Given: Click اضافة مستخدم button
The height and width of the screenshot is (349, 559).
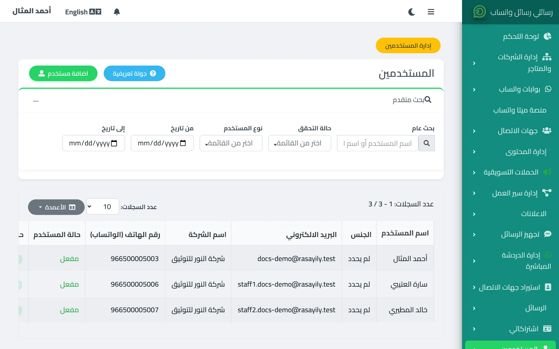Looking at the screenshot, I should click(63, 73).
